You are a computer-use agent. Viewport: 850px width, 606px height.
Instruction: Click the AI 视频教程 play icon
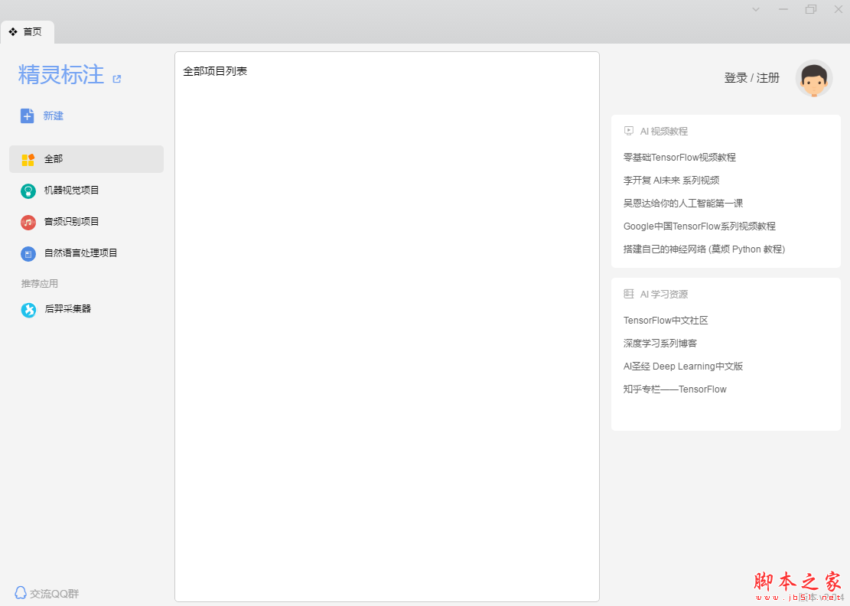(629, 131)
